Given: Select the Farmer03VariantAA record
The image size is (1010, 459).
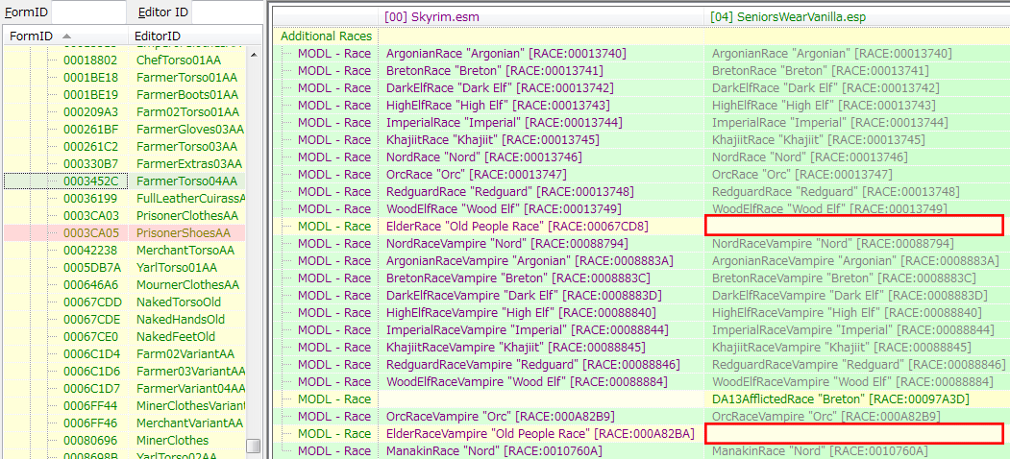Looking at the screenshot, I should 190,372.
